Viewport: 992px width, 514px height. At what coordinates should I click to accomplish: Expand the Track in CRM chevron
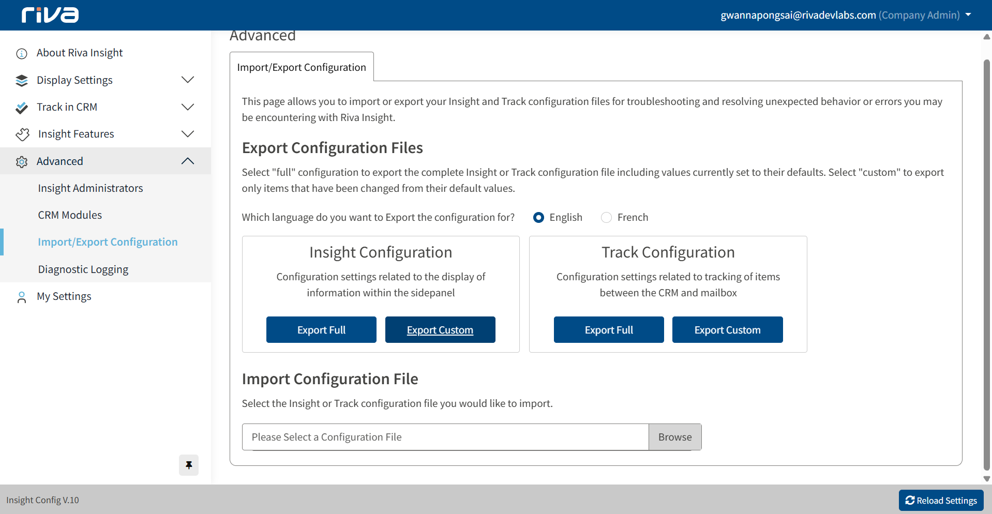pos(188,107)
